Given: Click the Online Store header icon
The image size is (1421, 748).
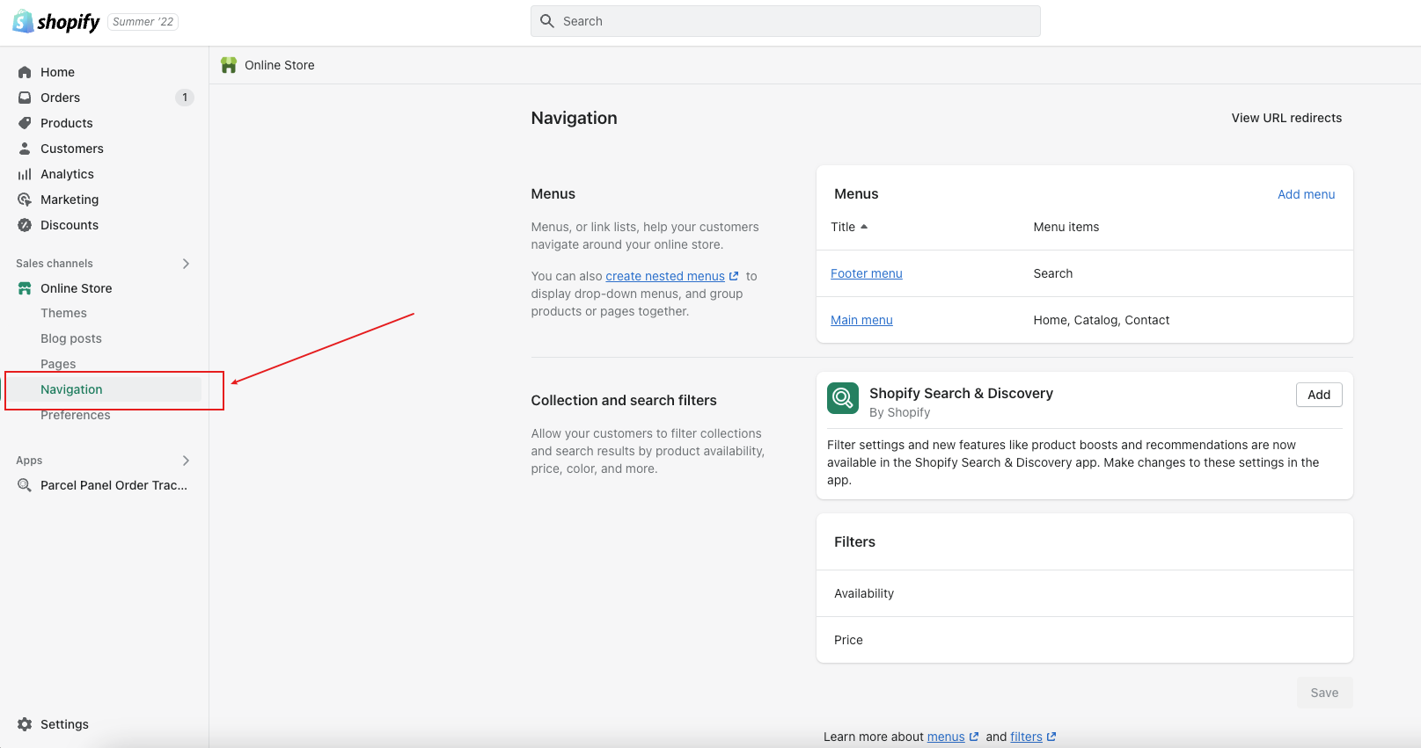Looking at the screenshot, I should point(229,65).
